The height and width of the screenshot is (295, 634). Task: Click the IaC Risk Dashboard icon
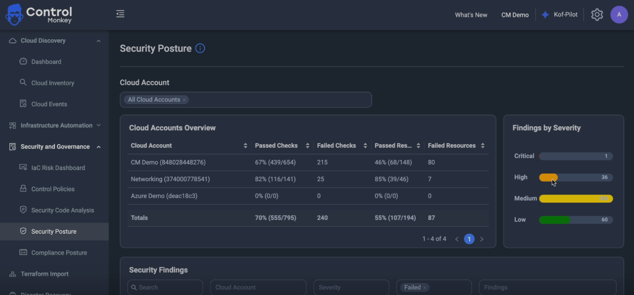(x=23, y=167)
